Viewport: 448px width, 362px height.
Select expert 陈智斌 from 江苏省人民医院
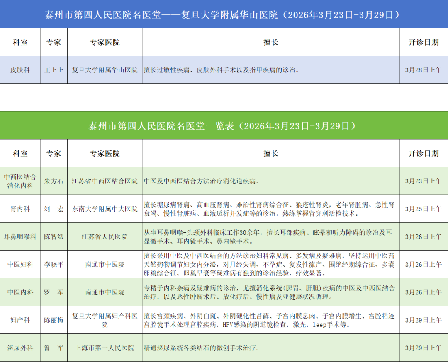(54, 237)
